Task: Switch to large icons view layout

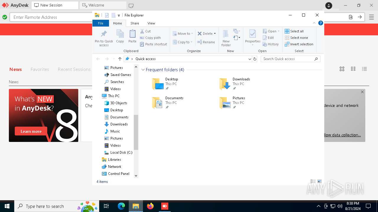Action: [x=319, y=181]
